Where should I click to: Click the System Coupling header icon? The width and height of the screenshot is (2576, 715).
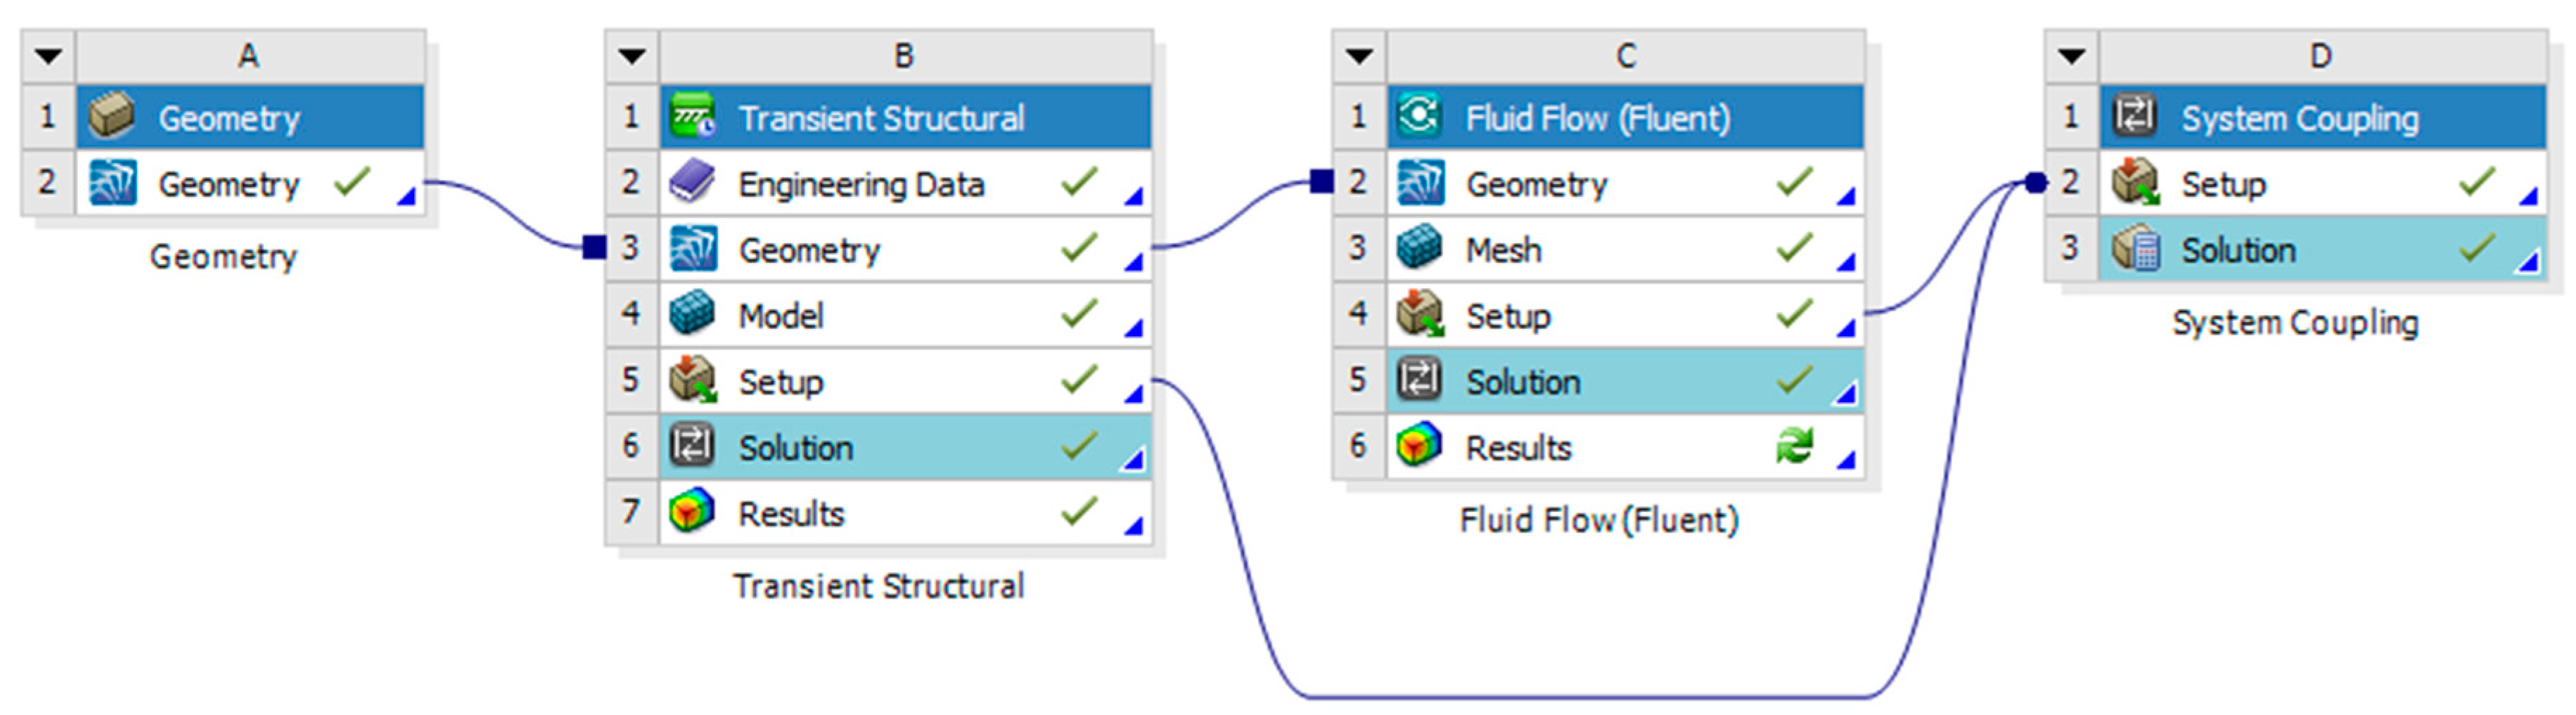(x=2134, y=117)
